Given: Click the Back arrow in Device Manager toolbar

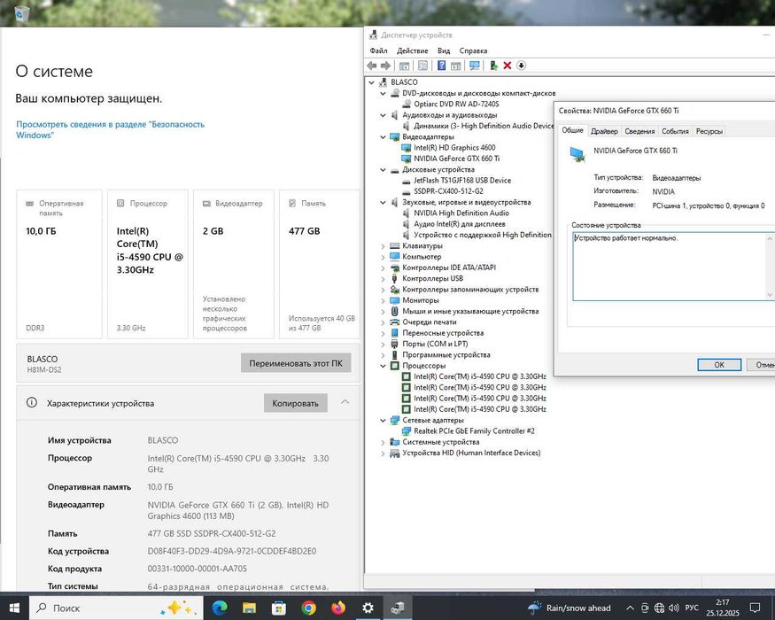Looking at the screenshot, I should pyautogui.click(x=372, y=66).
